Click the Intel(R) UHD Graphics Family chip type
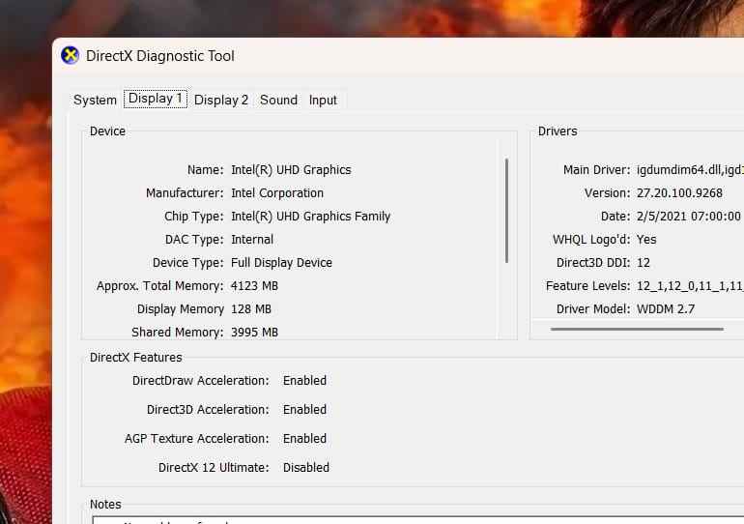The width and height of the screenshot is (744, 524). tap(310, 216)
